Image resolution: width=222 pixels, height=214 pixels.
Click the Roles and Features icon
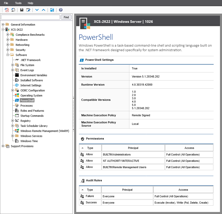[x=17, y=110]
